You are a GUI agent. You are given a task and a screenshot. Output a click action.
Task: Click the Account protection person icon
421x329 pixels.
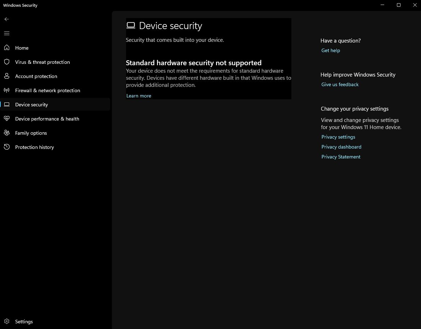click(x=7, y=76)
